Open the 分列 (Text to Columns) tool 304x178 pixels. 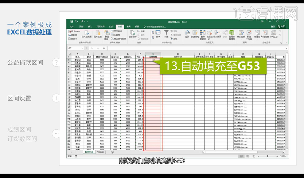187,33
